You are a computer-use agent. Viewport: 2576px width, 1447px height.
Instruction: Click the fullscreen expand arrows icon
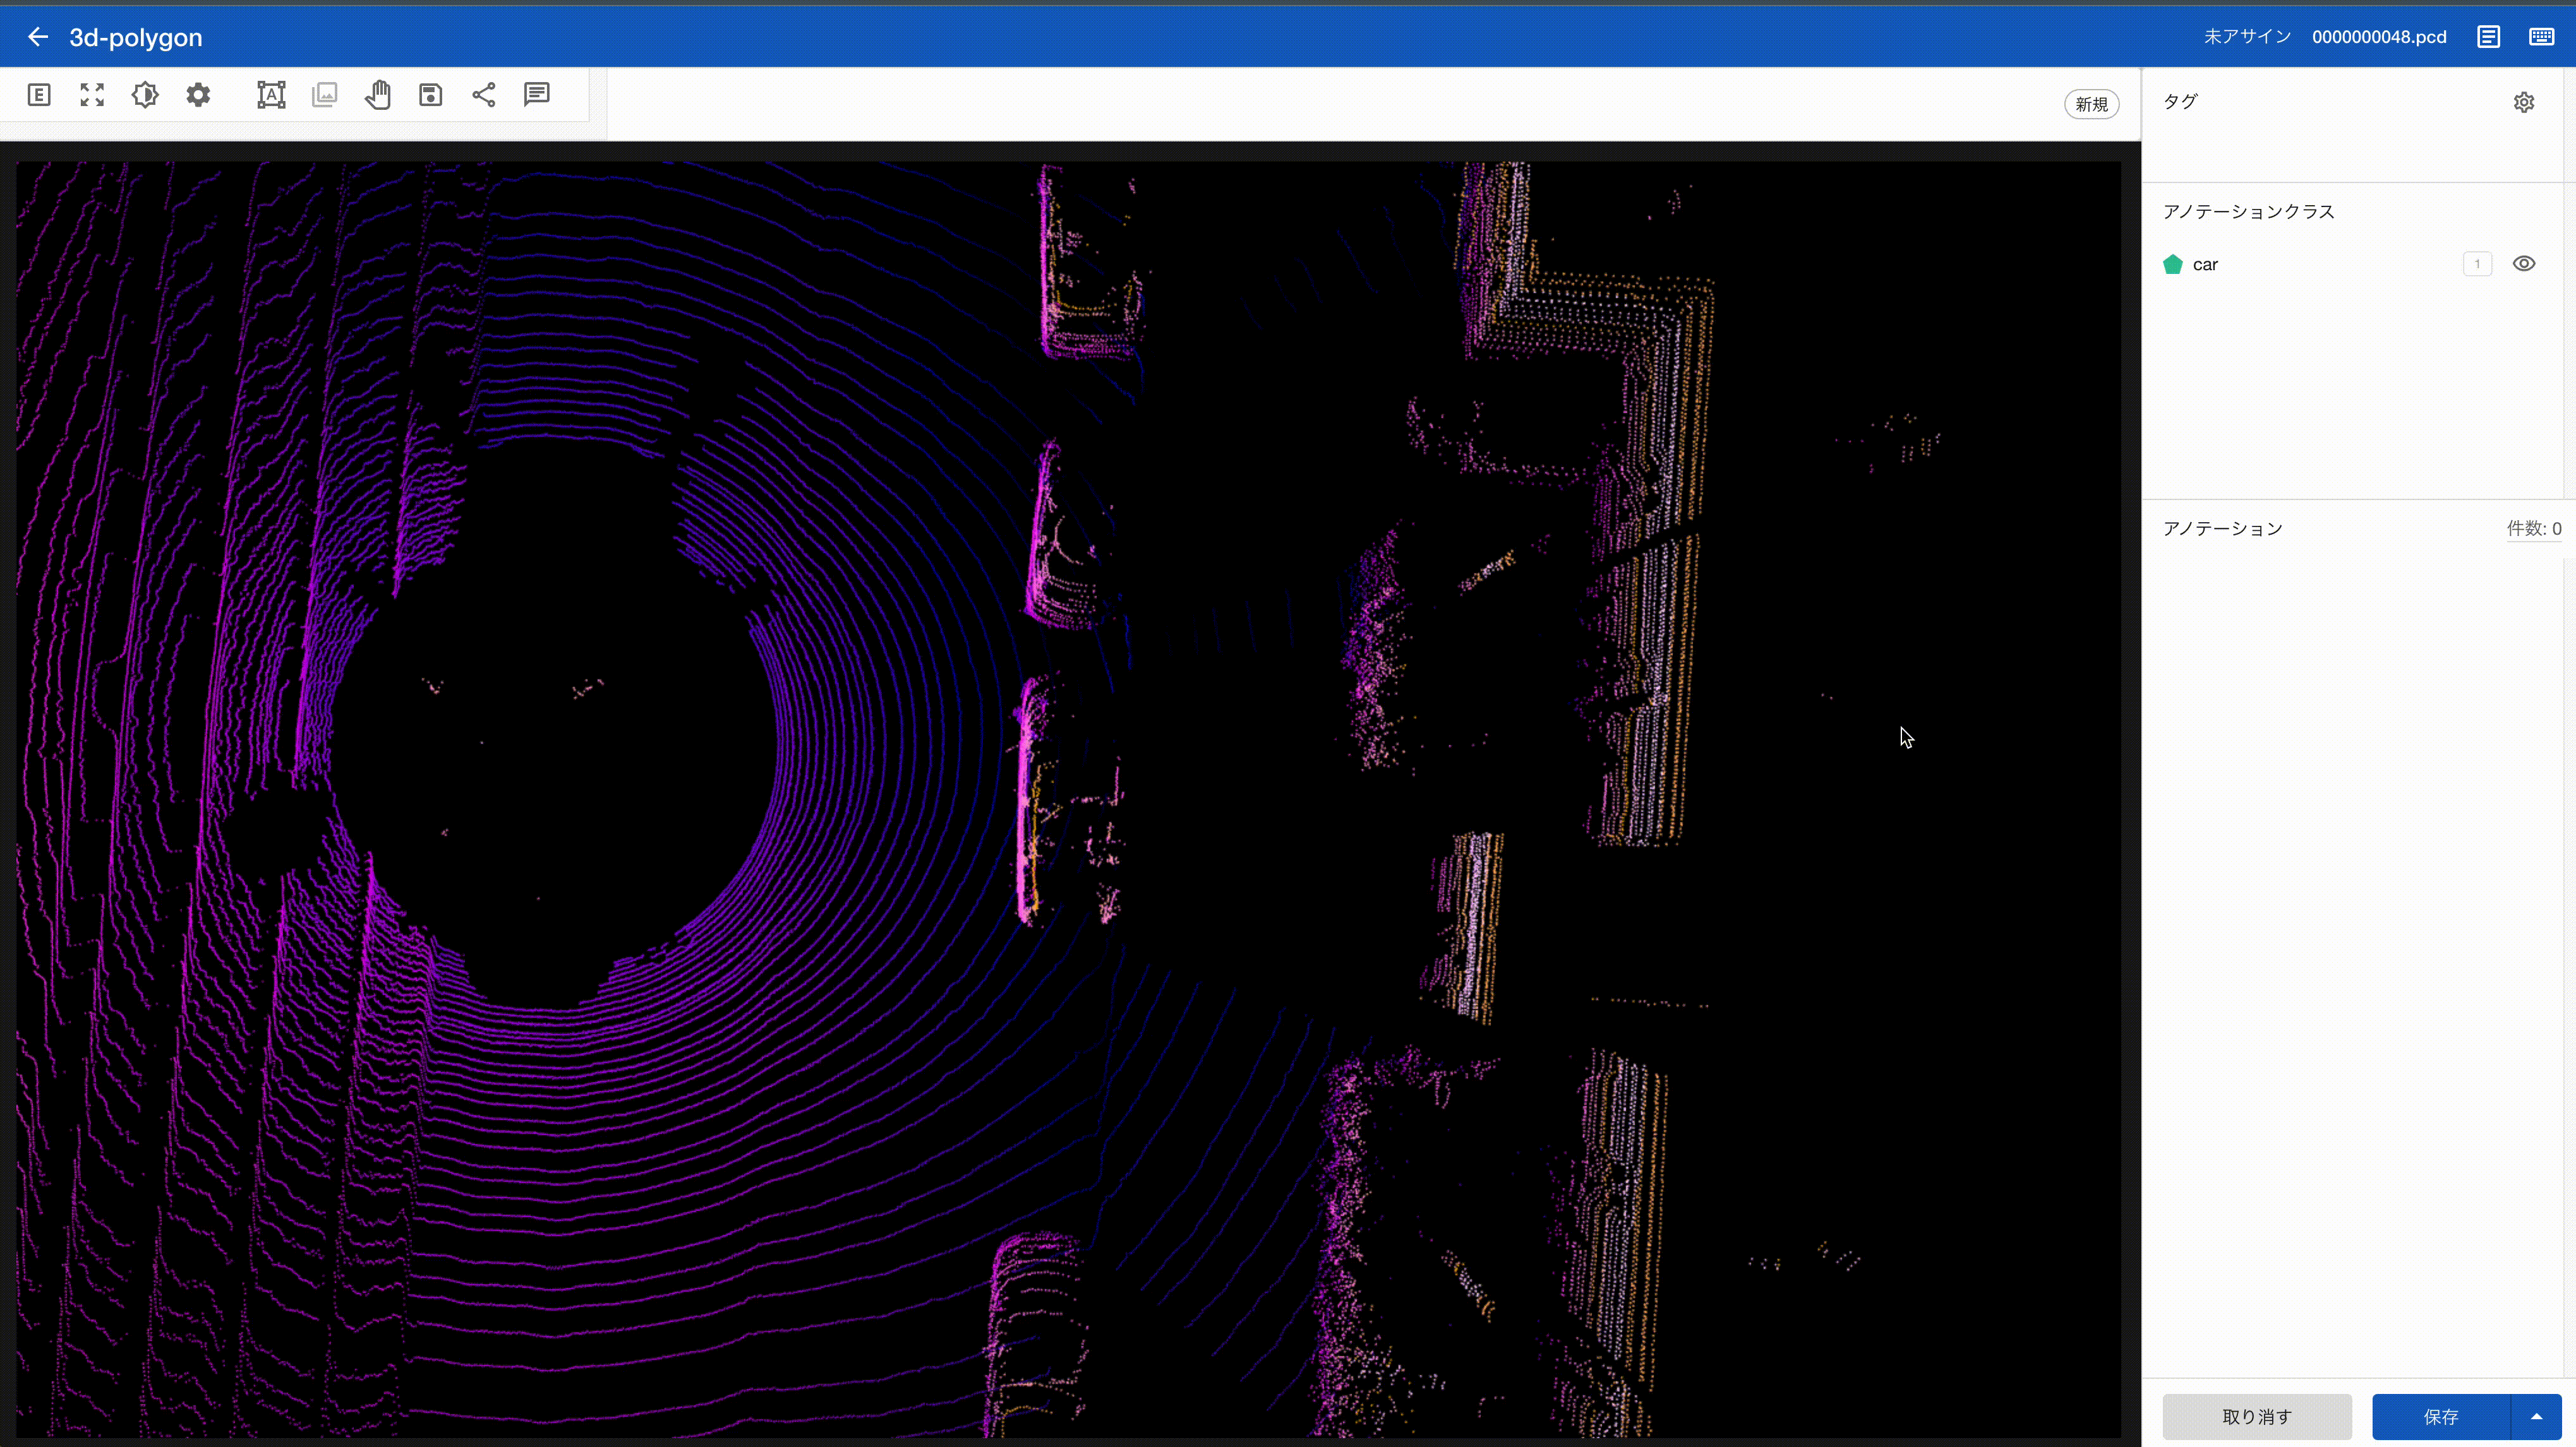point(92,95)
